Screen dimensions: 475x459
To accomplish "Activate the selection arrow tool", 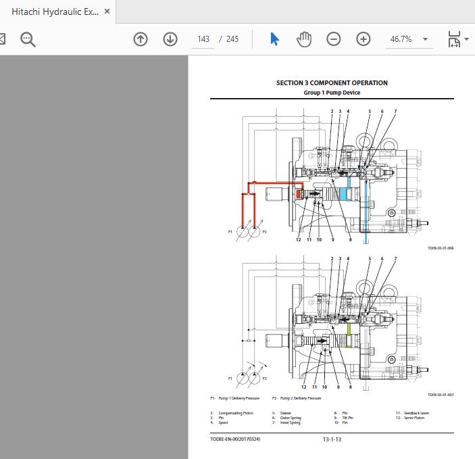I will pyautogui.click(x=274, y=39).
